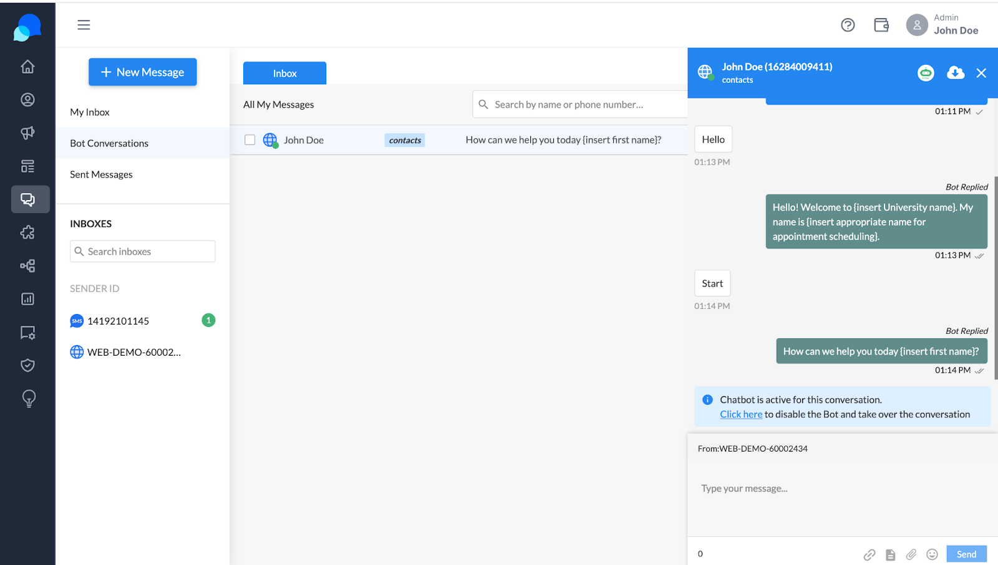Switch to the Inbox tab

tap(284, 73)
